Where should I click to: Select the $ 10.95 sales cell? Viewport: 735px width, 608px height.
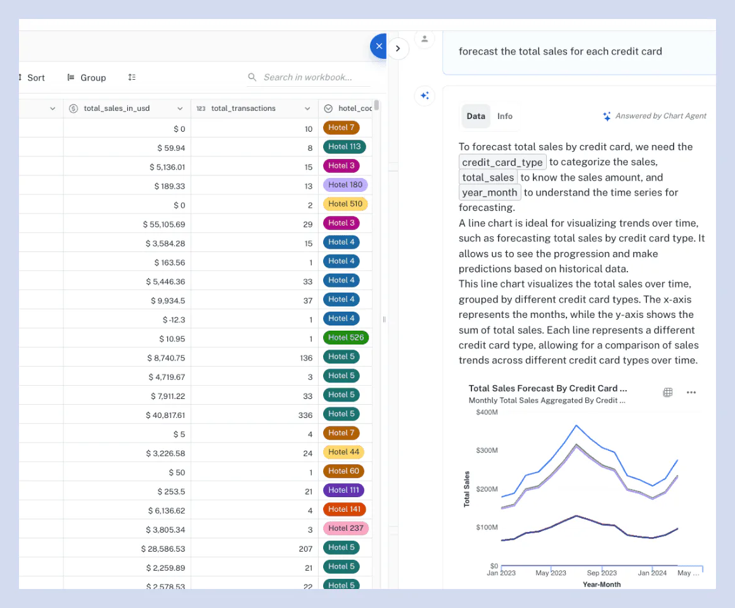pos(127,339)
